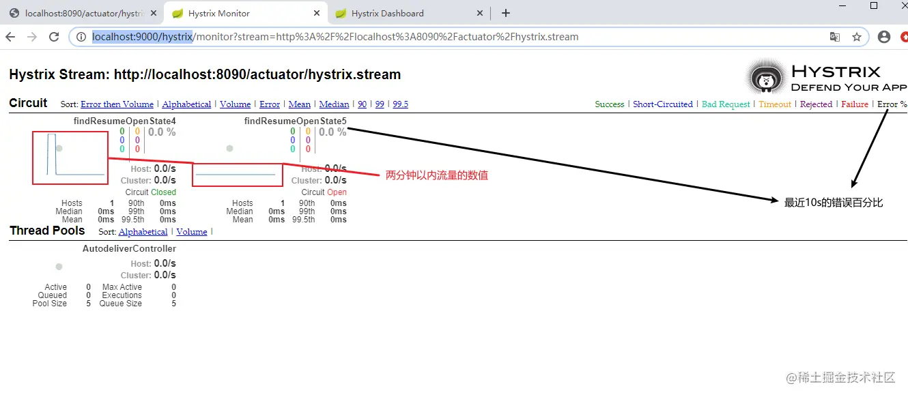Sort circuits by Volume
Image resolution: width=908 pixels, height=397 pixels.
pyautogui.click(x=235, y=104)
